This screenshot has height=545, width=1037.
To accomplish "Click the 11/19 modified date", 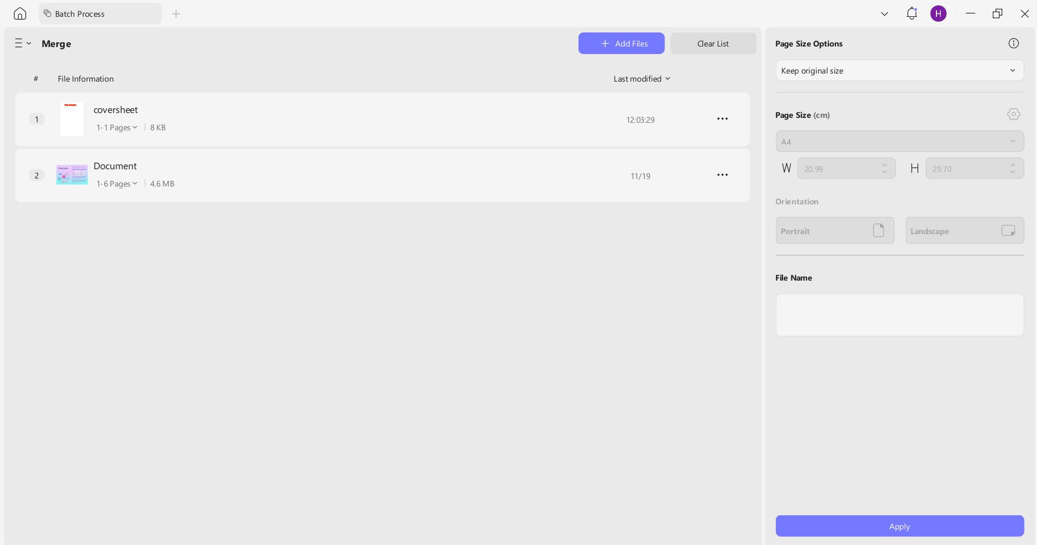I will click(640, 176).
